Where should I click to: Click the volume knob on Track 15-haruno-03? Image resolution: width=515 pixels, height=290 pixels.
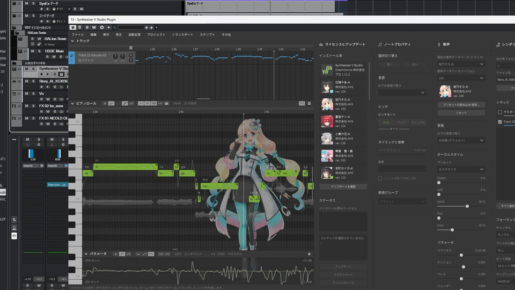click(x=115, y=56)
